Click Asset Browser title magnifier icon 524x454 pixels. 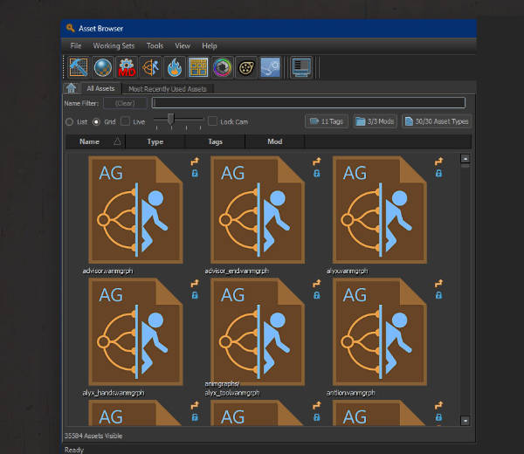(x=70, y=28)
